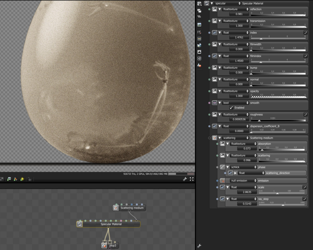Viewport: 313px width, 250px height.
Task: Click the stacked list bars icon in sidebar
Action: (x=199, y=17)
